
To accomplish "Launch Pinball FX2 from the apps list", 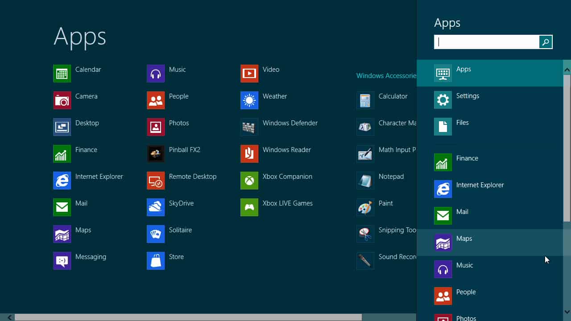I will (156, 154).
